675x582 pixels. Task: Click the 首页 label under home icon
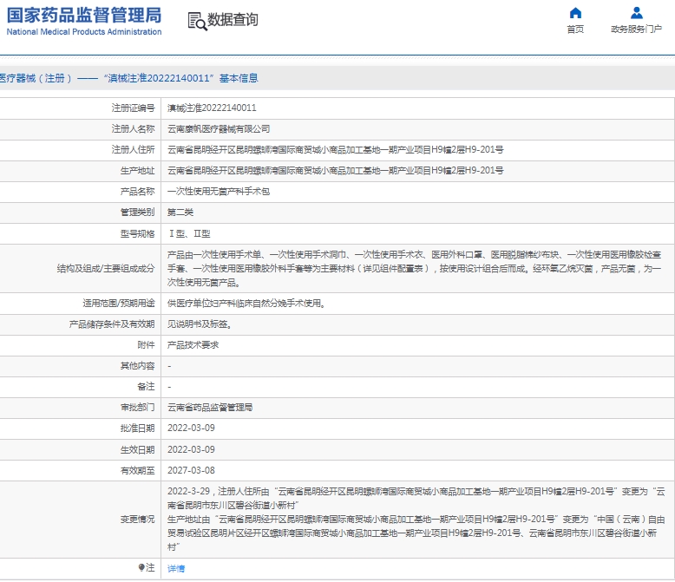point(575,29)
